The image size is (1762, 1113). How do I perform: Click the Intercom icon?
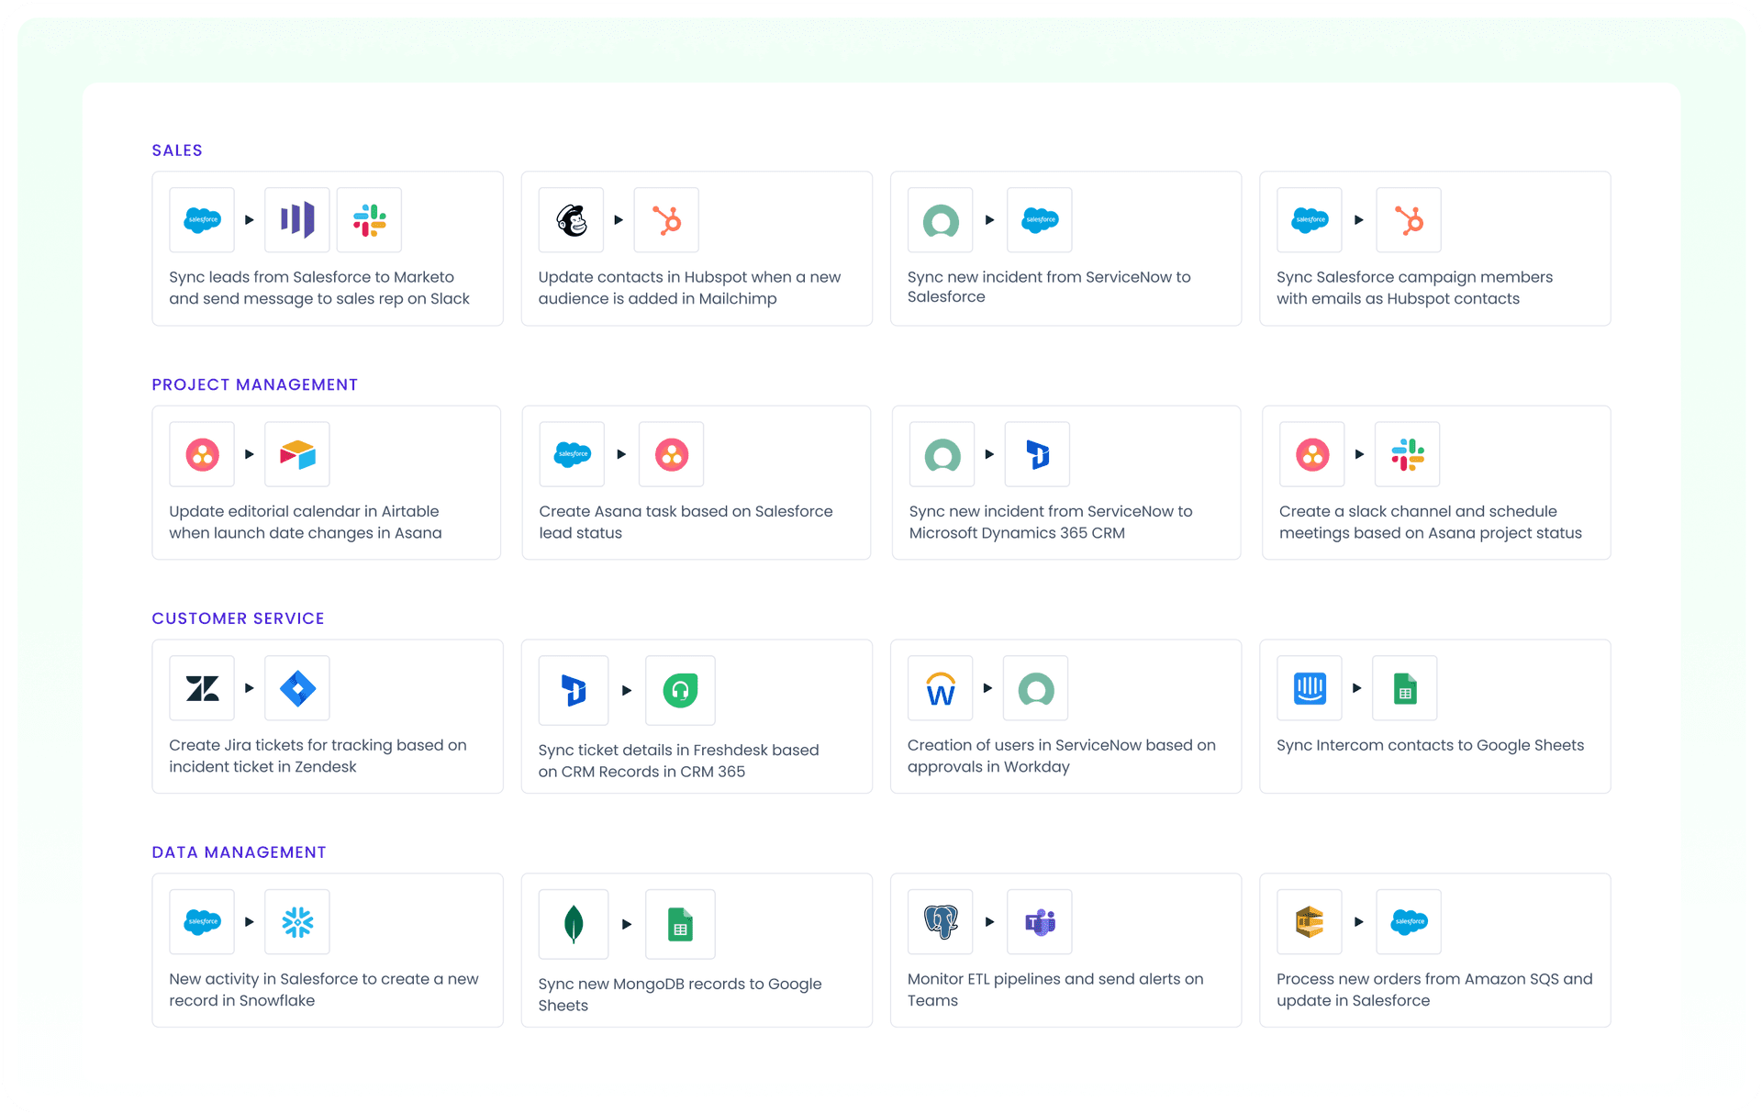[x=1310, y=688]
